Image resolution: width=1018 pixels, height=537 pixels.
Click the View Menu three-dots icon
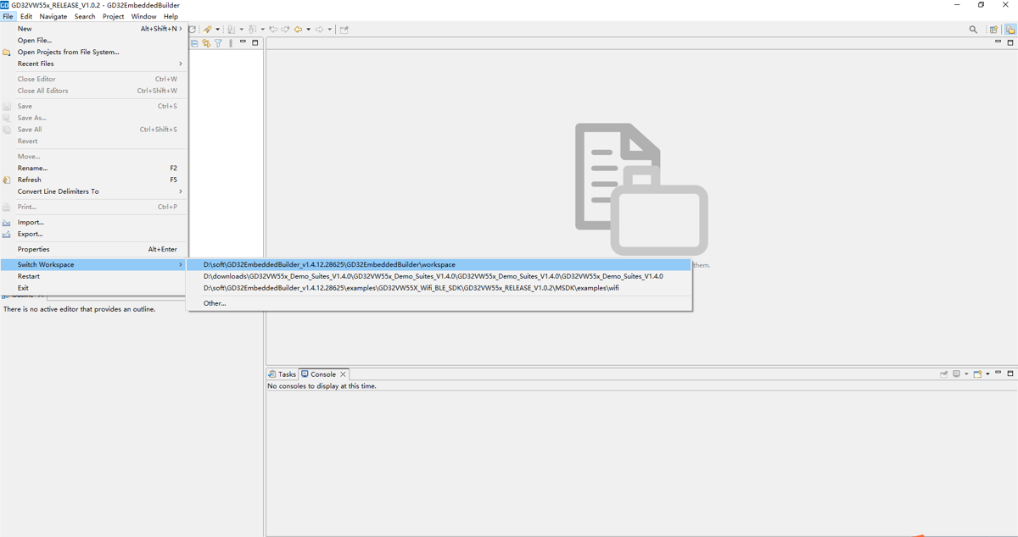pos(231,43)
